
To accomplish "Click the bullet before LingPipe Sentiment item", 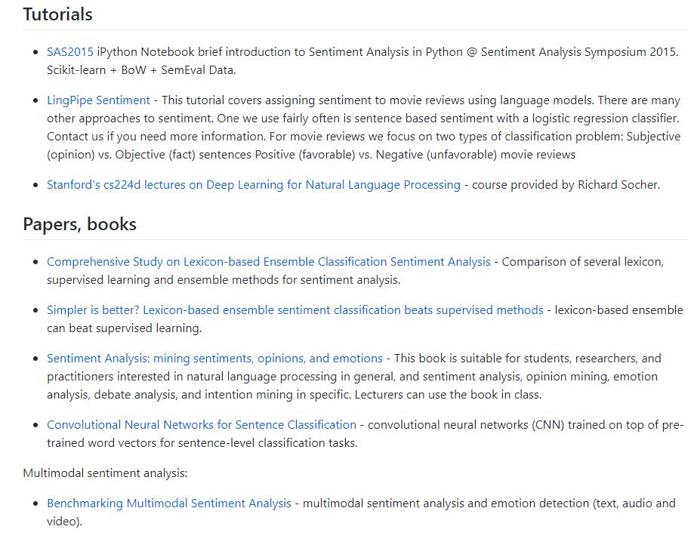I will [x=35, y=101].
